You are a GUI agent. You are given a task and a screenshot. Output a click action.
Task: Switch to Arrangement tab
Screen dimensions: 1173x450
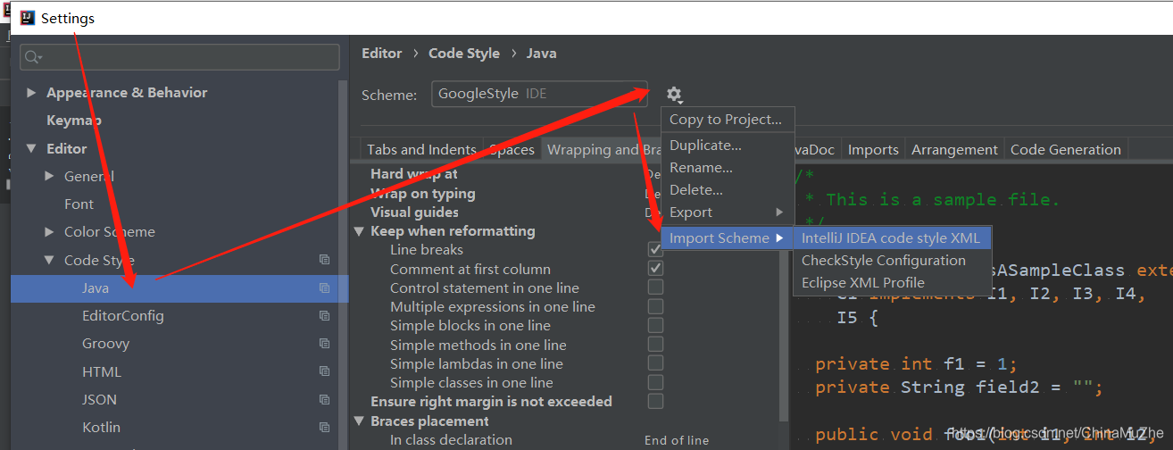pyautogui.click(x=954, y=150)
